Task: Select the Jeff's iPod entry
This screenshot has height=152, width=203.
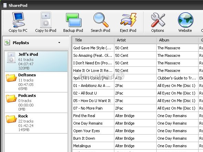Action: (x=36, y=61)
